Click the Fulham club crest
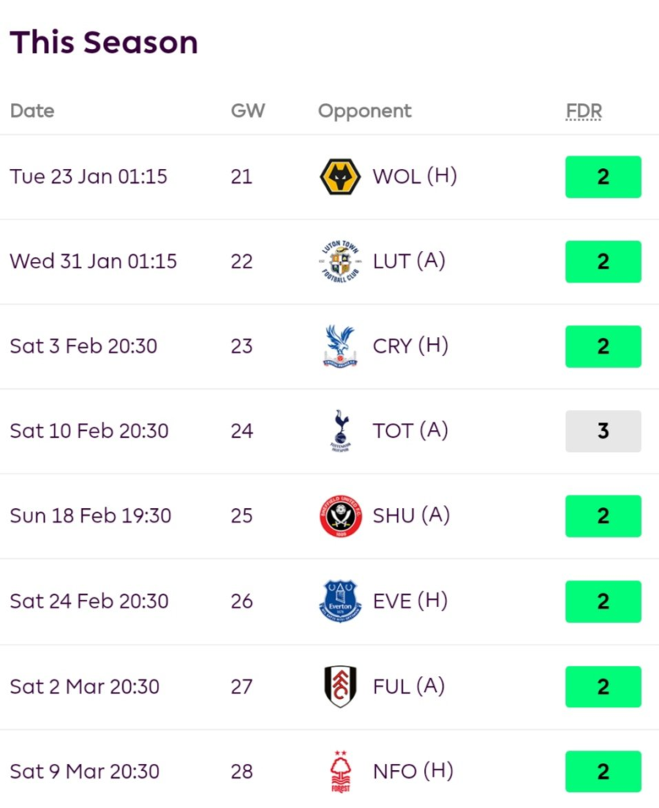 (x=340, y=686)
